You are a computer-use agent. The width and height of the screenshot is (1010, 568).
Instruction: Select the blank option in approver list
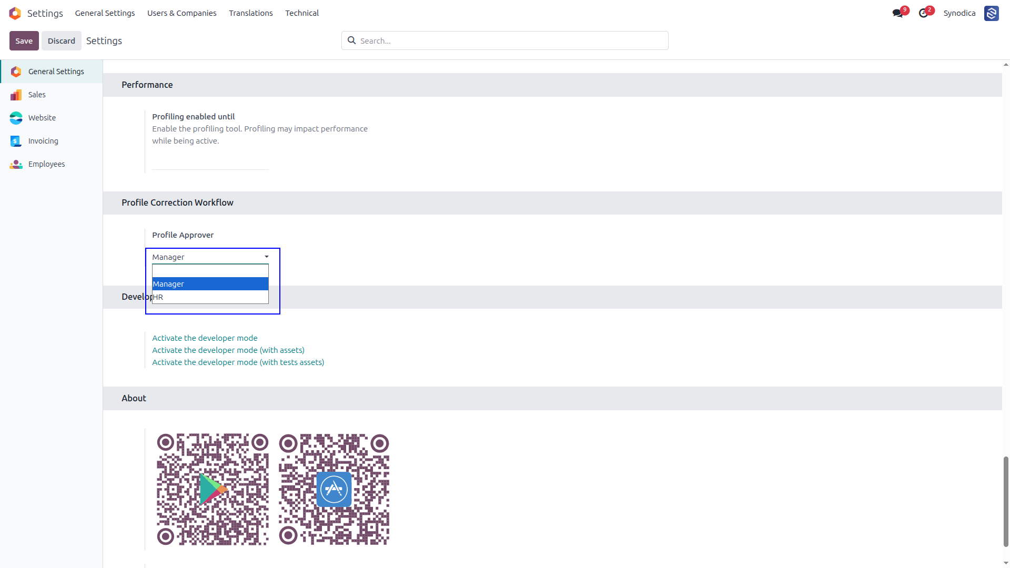pyautogui.click(x=210, y=271)
